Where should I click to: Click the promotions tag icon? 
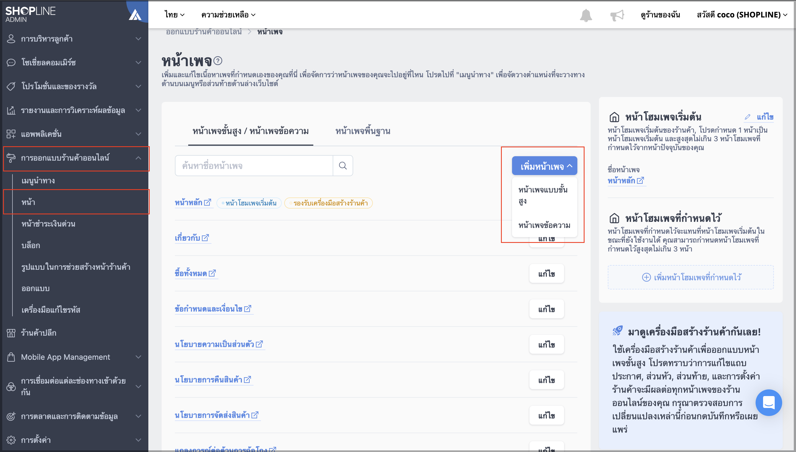point(11,86)
